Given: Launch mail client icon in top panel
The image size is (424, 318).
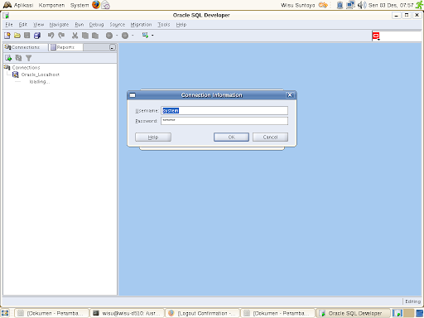Looking at the screenshot, I should tap(105, 5).
